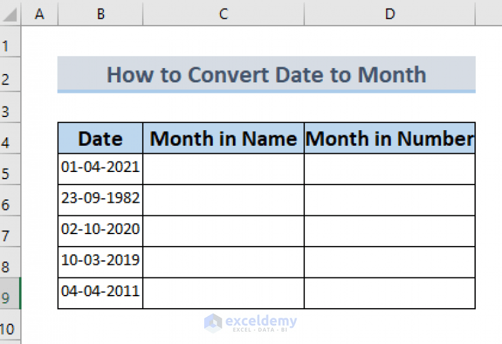Select row 4 header
Image resolution: width=502 pixels, height=344 pixels.
(10, 138)
